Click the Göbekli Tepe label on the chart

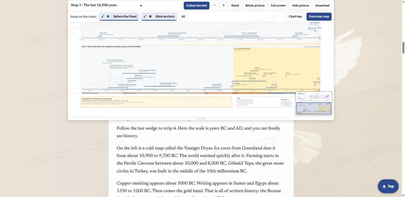(138, 76)
